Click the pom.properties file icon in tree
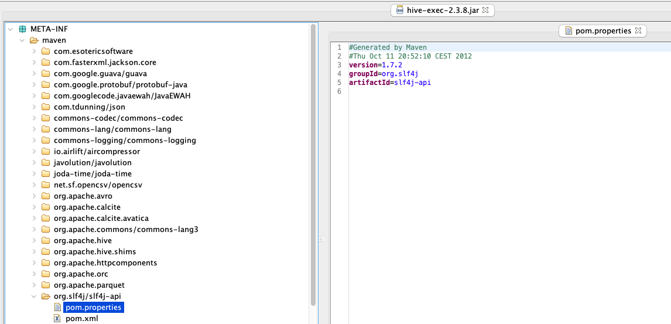 (57, 308)
